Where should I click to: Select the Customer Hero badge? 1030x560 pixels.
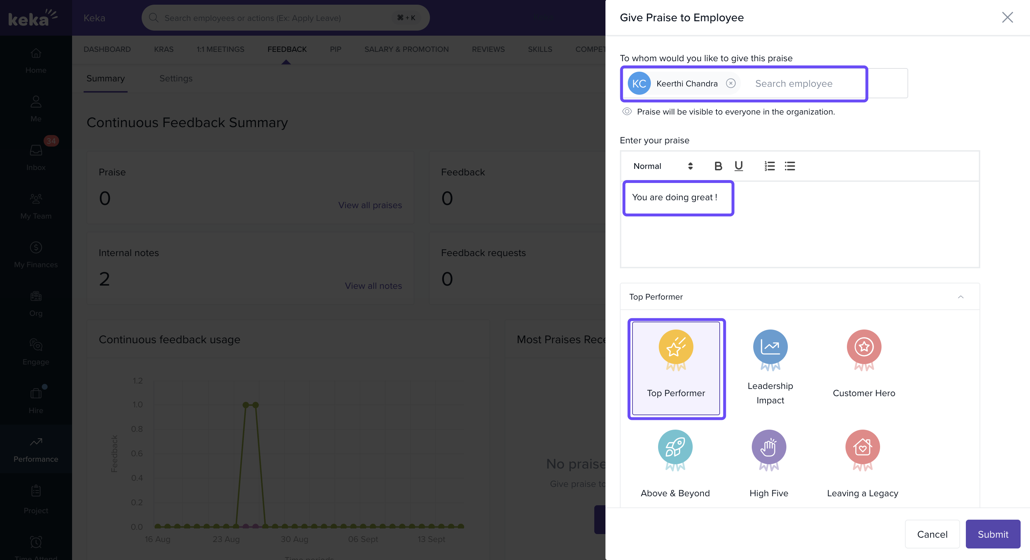(863, 363)
